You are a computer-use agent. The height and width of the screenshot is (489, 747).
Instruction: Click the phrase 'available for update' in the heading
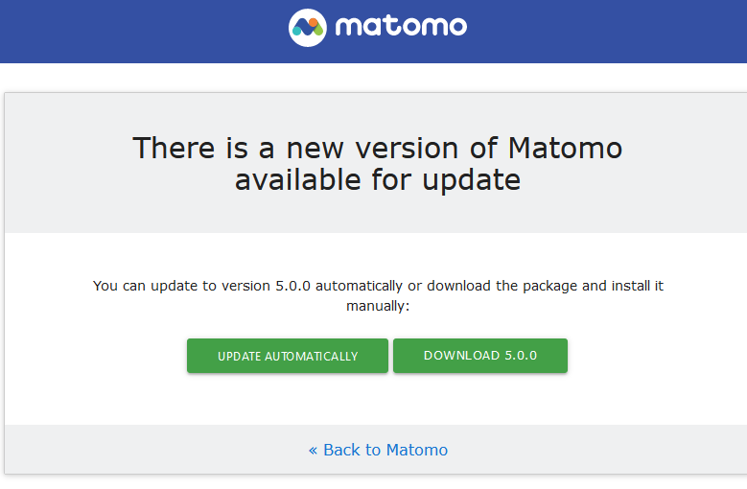pyautogui.click(x=378, y=180)
